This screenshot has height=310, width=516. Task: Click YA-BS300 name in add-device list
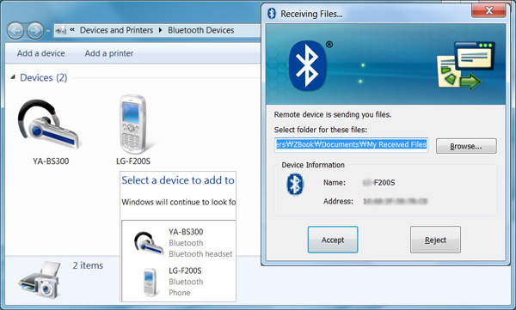pyautogui.click(x=186, y=232)
